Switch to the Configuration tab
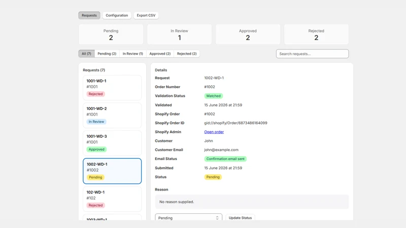 pos(117,15)
